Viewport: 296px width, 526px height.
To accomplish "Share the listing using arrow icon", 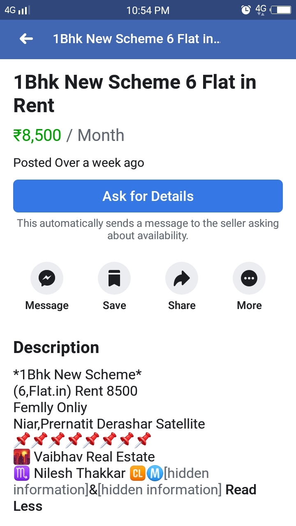I will (x=182, y=279).
